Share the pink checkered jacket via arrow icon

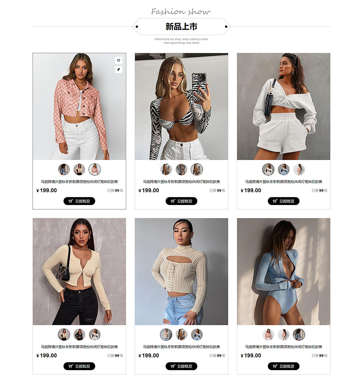tap(118, 70)
